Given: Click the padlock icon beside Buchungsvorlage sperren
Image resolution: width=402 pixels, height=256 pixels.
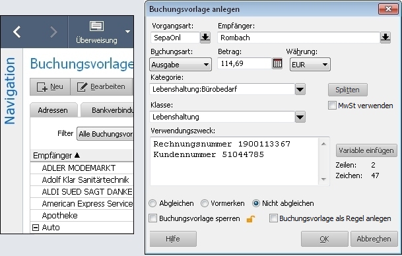Looking at the screenshot, I should tap(250, 219).
